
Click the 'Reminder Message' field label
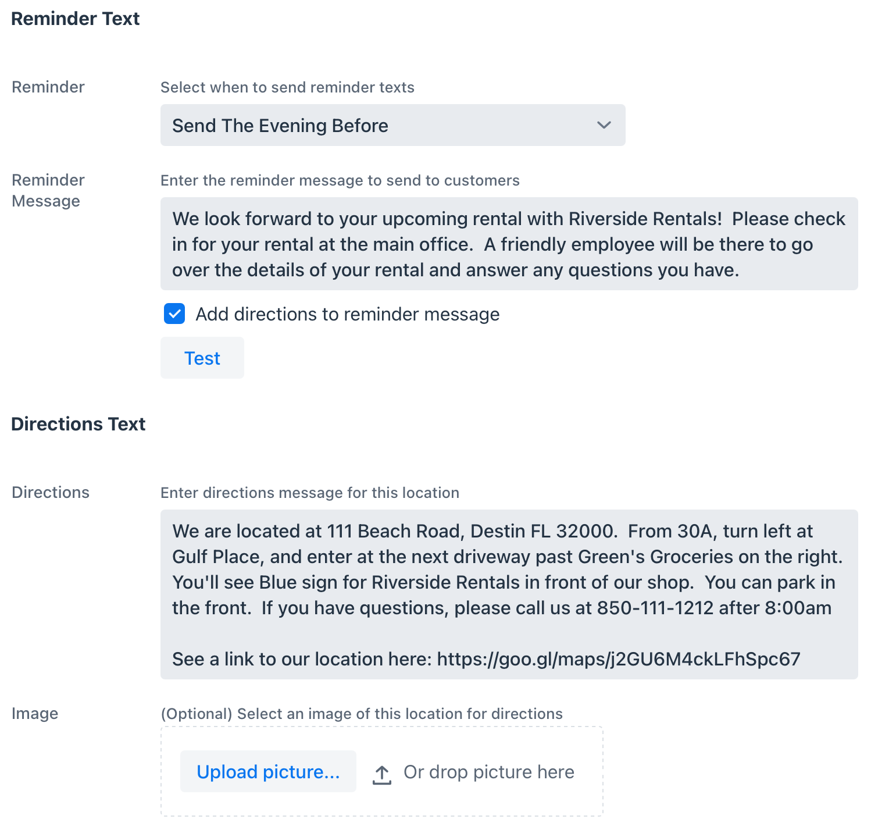click(x=48, y=190)
